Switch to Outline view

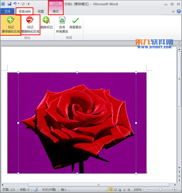pos(124,190)
